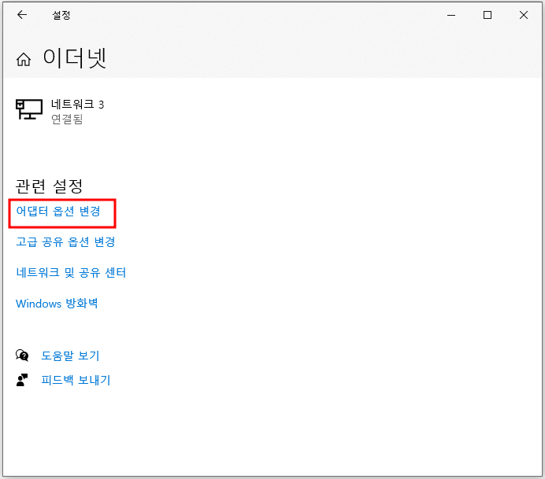Select the ethernet network monitor icon
This screenshot has height=479, width=545.
(29, 109)
